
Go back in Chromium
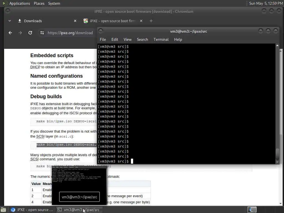[x=10, y=33]
